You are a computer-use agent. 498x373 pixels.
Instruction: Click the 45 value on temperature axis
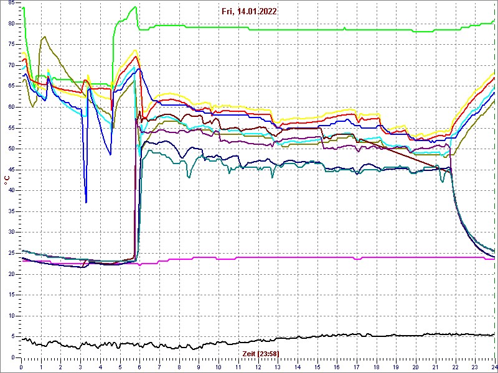pos(12,170)
